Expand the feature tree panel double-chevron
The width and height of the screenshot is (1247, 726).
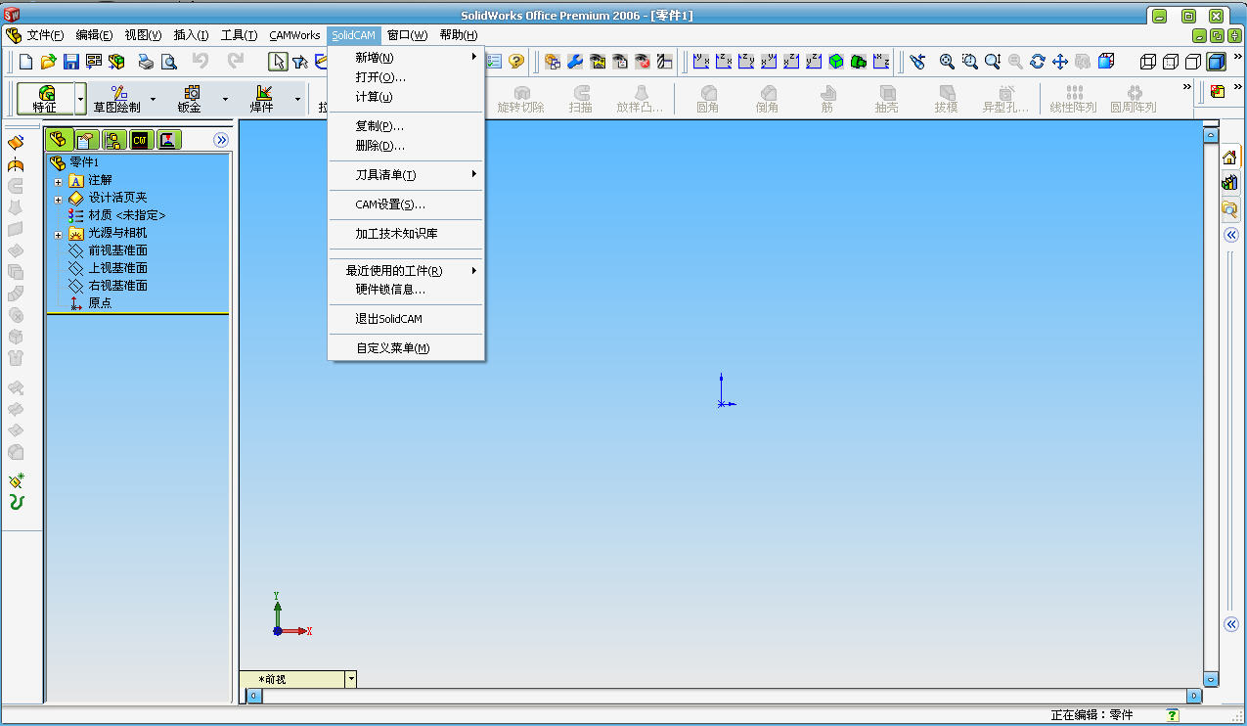221,140
